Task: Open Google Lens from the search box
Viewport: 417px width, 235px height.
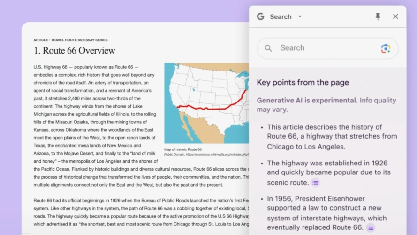Action: click(x=386, y=48)
